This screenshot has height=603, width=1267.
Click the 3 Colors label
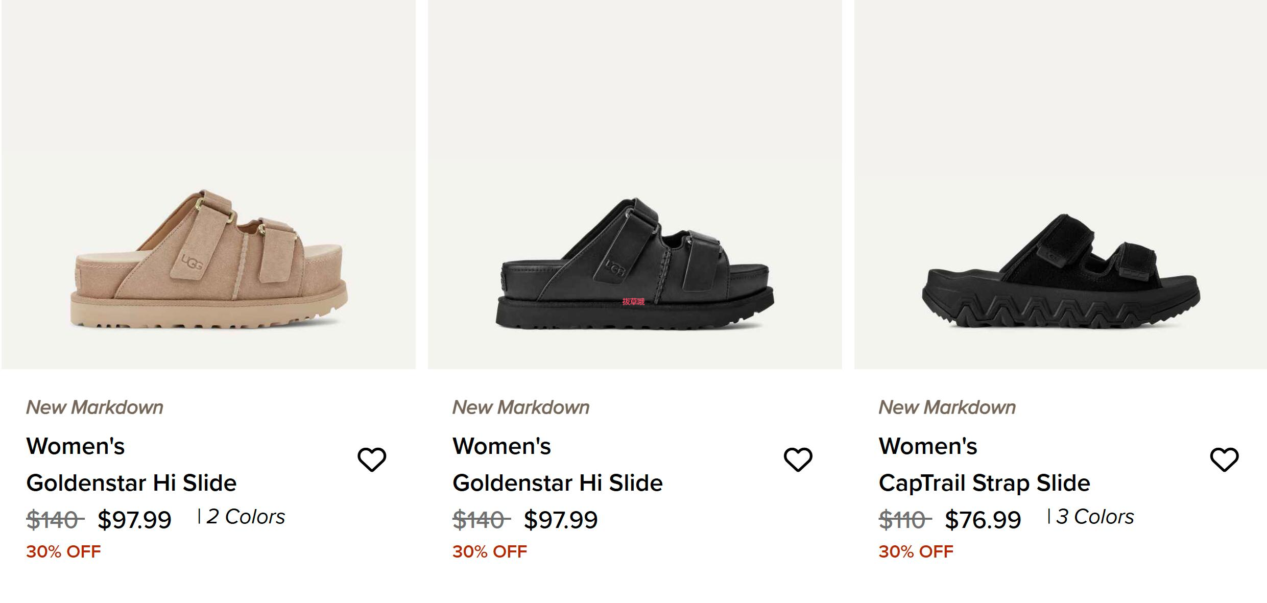(1095, 517)
